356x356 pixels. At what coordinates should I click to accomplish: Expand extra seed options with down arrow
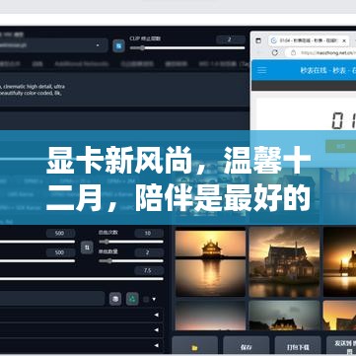click(x=154, y=300)
